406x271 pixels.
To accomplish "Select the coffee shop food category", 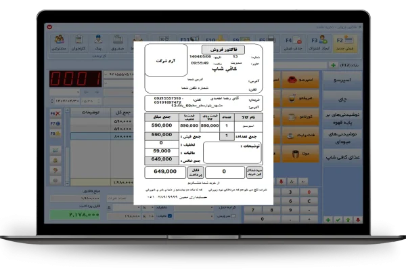I will 342,157.
